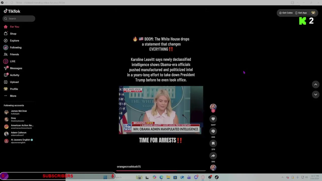Go to the previous video with up chevron
This screenshot has width=322, height=181.
point(316,85)
